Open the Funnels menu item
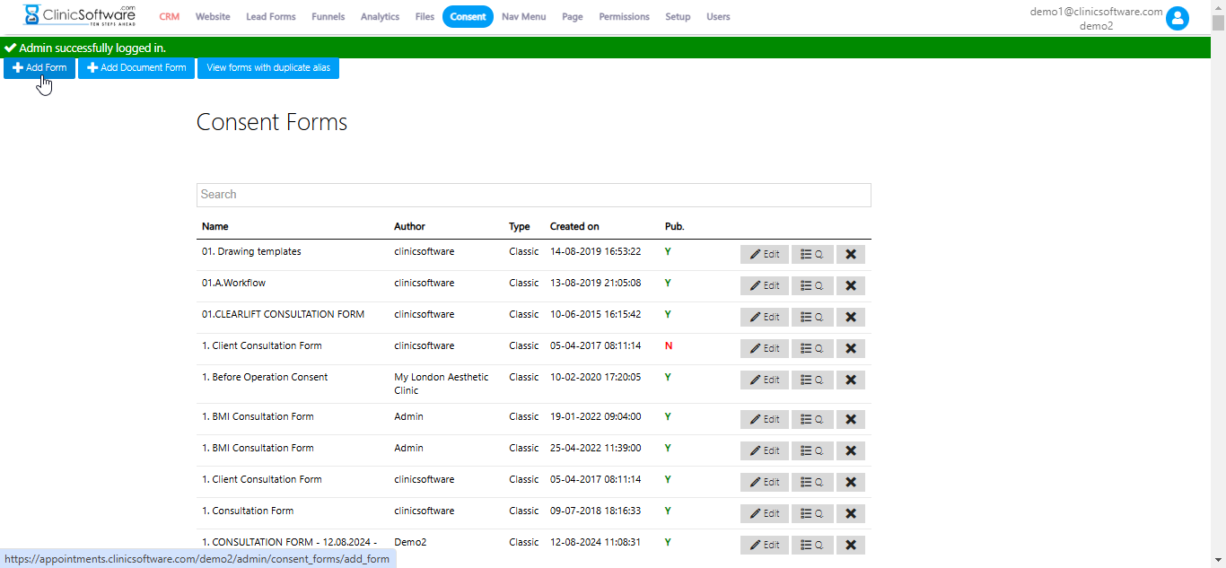This screenshot has height=568, width=1226. pyautogui.click(x=328, y=17)
